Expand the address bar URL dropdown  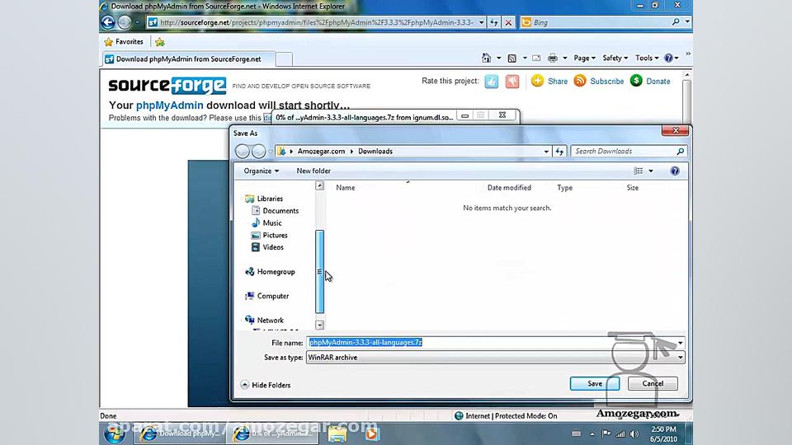[481, 22]
